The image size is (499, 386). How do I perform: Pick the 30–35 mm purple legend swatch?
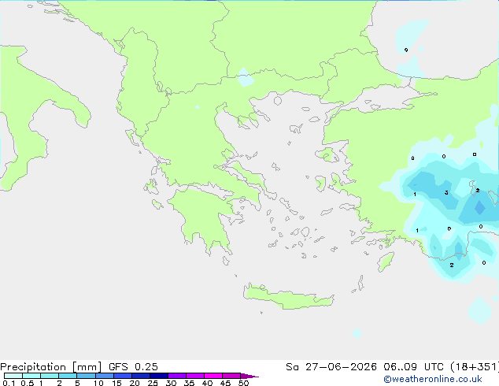click(176, 376)
